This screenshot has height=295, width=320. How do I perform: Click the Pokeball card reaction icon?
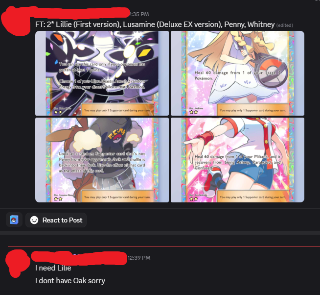14,220
